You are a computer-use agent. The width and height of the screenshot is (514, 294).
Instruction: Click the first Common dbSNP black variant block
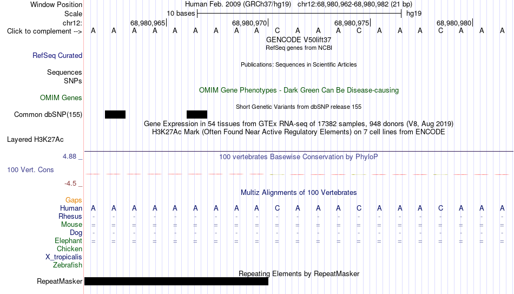tap(115, 115)
